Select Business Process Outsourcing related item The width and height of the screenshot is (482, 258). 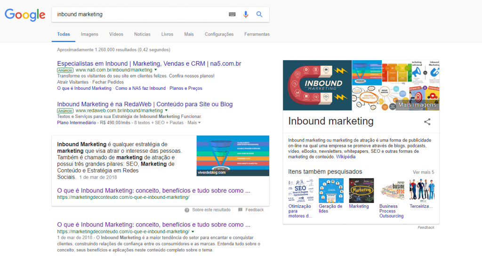[392, 198]
